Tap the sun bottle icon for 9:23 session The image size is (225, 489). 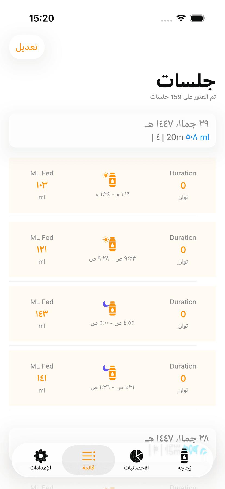pyautogui.click(x=110, y=244)
